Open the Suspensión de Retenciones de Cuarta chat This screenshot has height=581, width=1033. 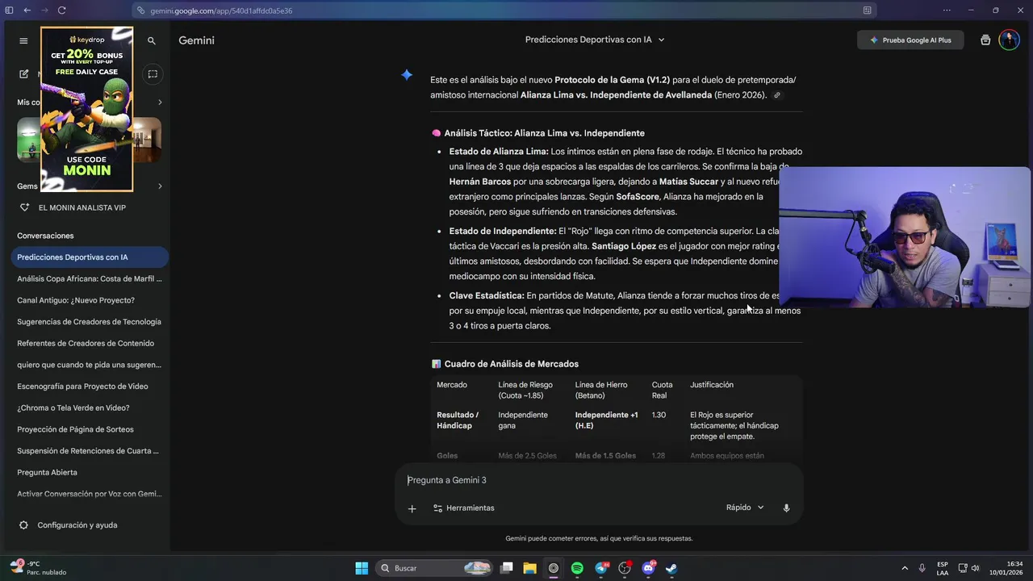pyautogui.click(x=90, y=451)
